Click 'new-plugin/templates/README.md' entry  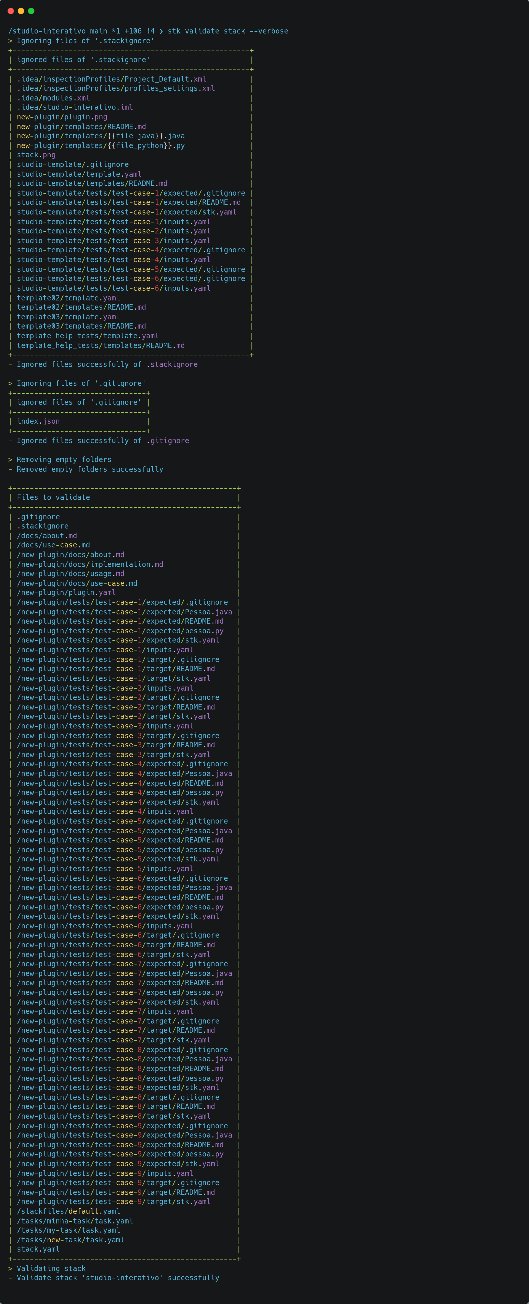81,127
